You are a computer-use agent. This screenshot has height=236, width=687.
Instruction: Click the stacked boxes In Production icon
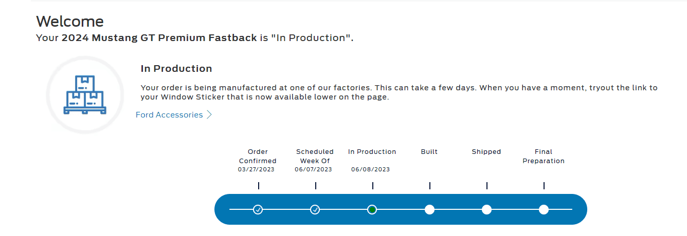pos(85,95)
